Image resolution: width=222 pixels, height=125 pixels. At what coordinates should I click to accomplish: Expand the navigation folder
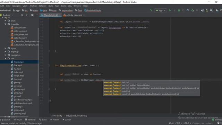[6, 55]
